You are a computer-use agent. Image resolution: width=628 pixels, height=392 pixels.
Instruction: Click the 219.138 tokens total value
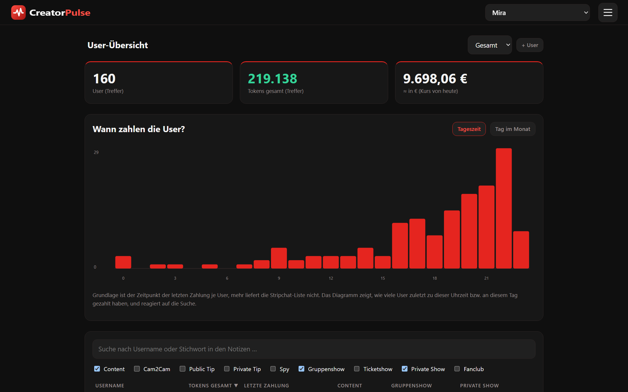272,79
